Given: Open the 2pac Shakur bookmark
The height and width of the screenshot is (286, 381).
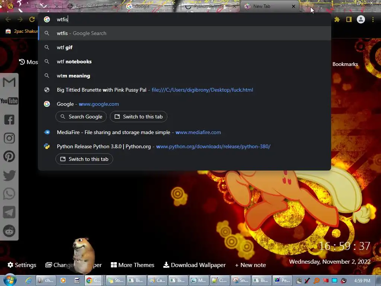Looking at the screenshot, I should [x=22, y=31].
